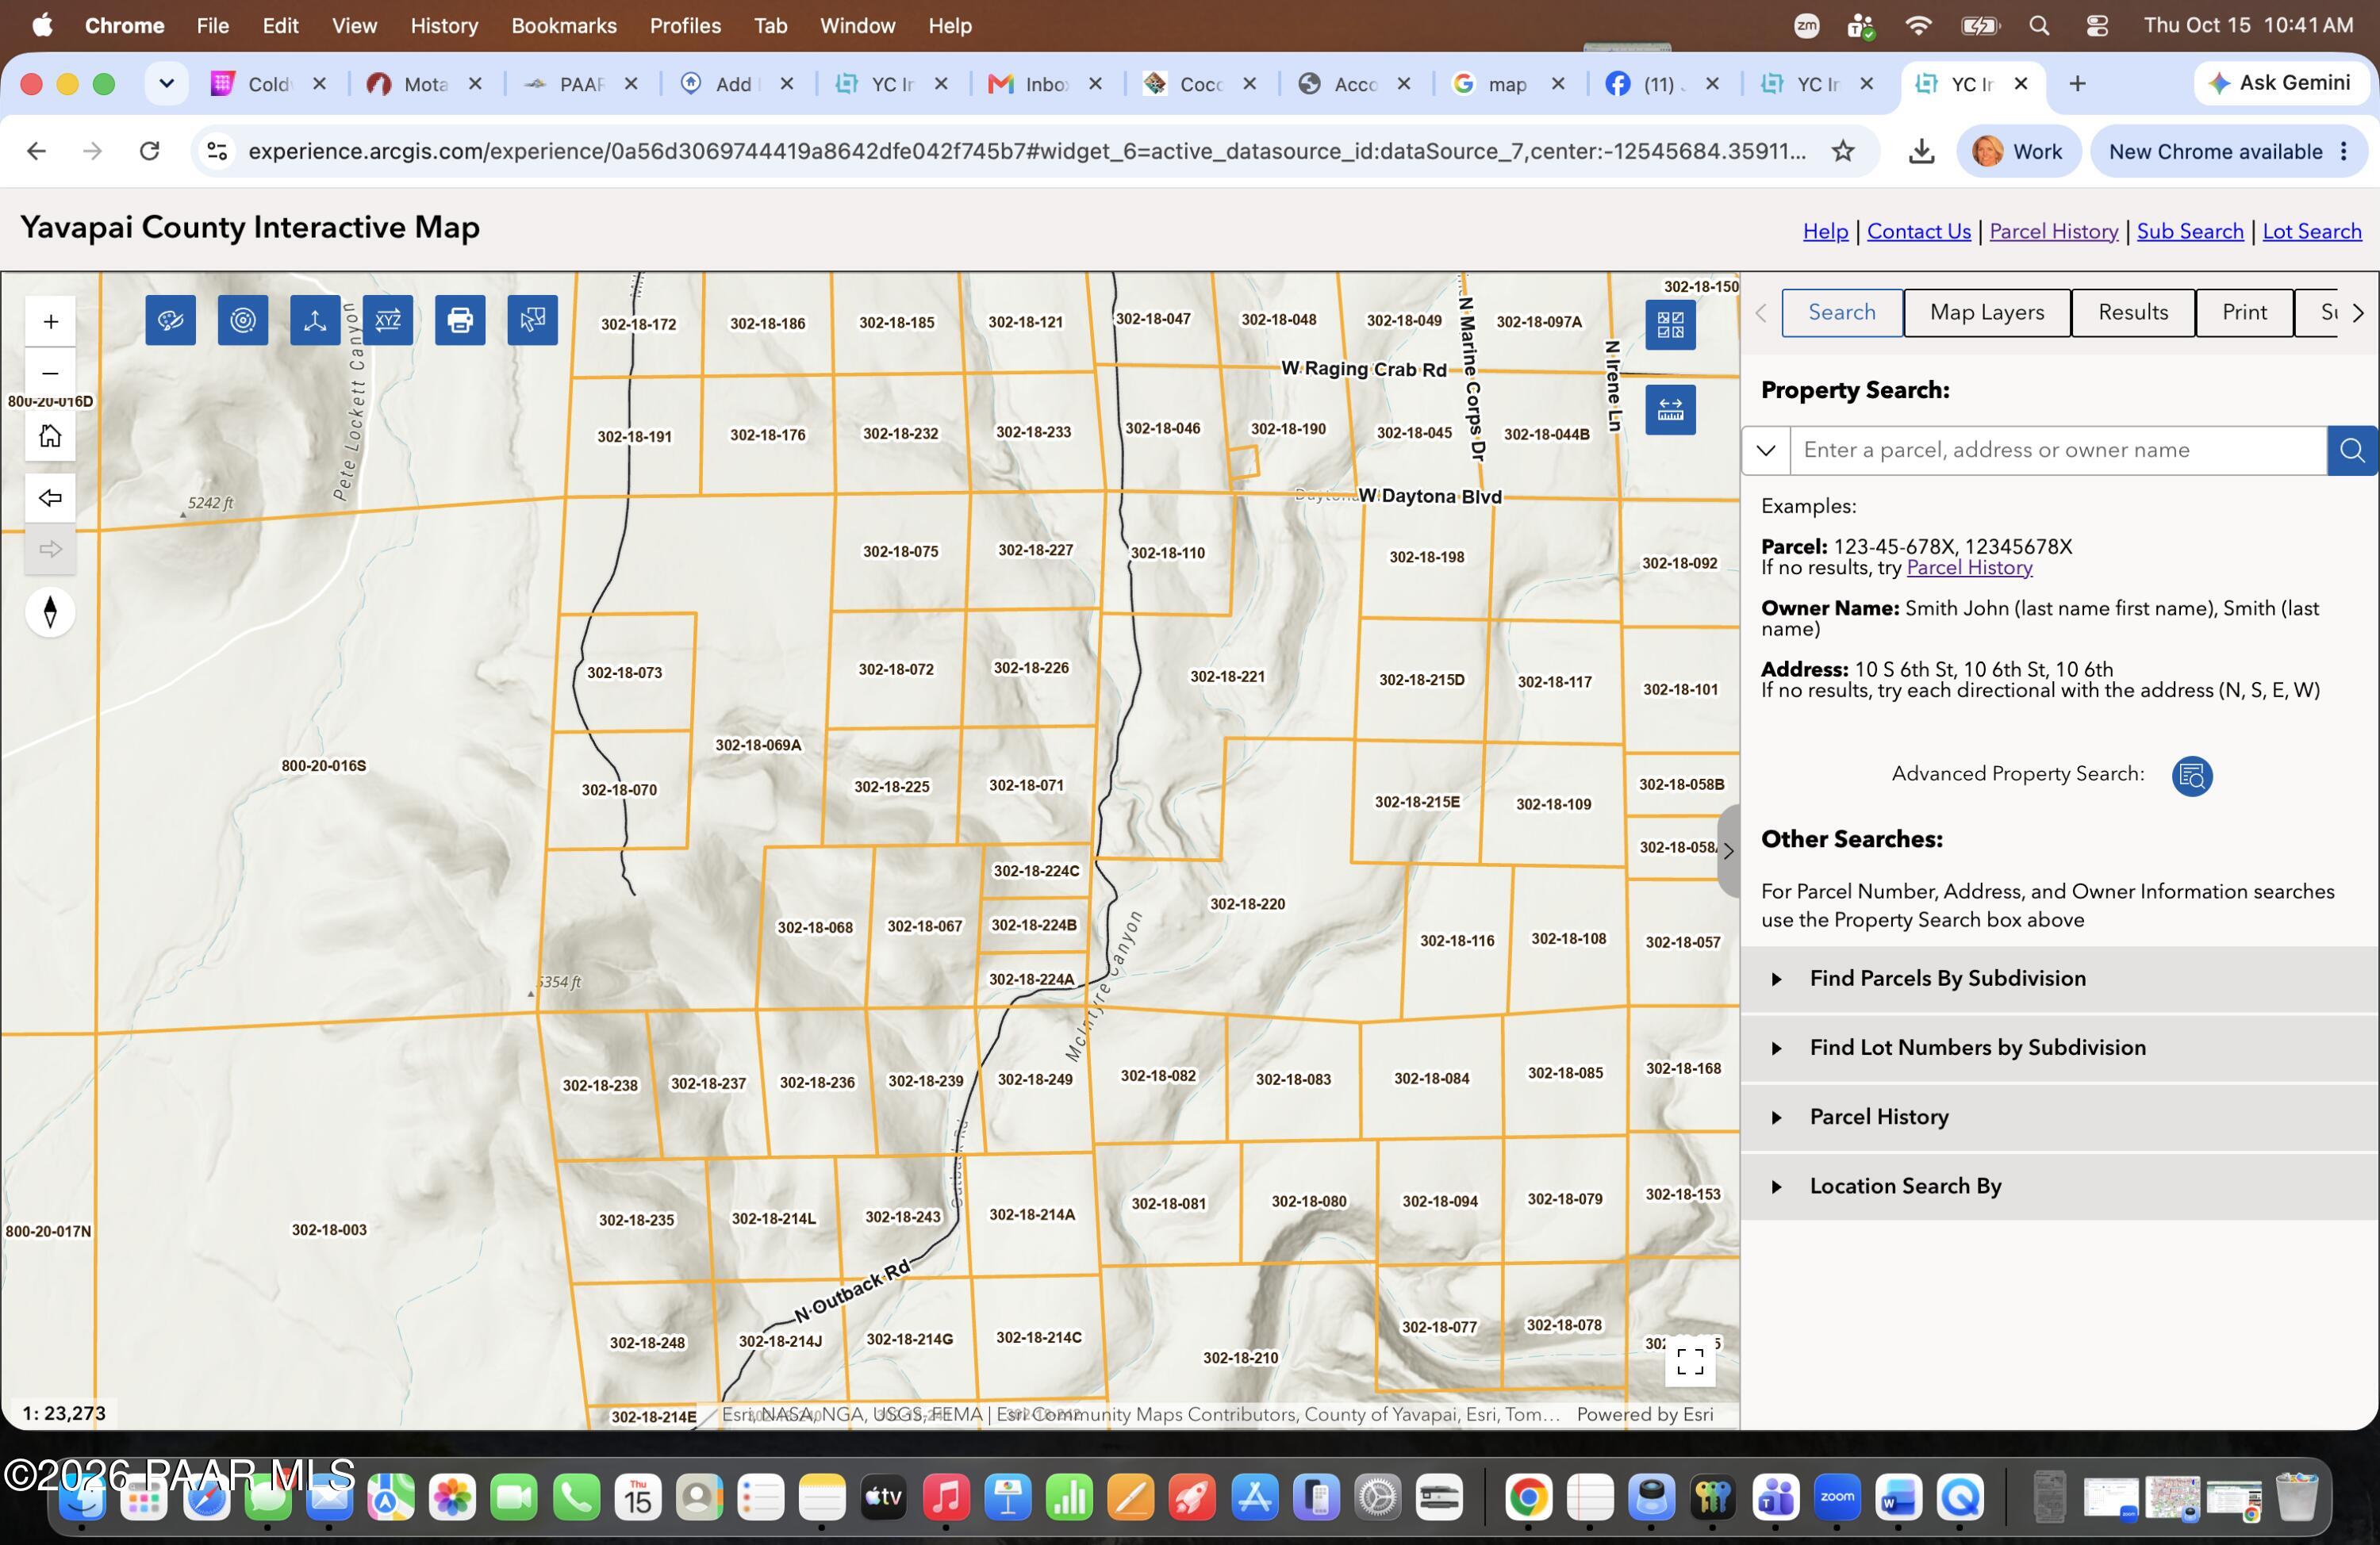
Task: Zoom out on the map
Action: click(x=50, y=373)
